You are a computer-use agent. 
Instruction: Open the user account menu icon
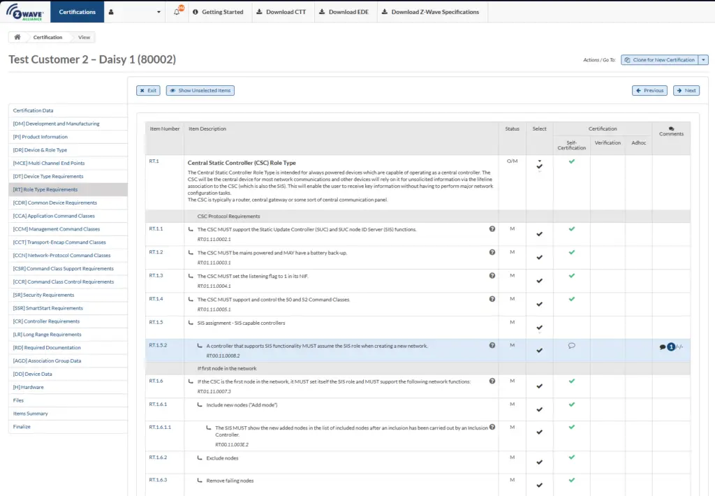click(x=111, y=12)
